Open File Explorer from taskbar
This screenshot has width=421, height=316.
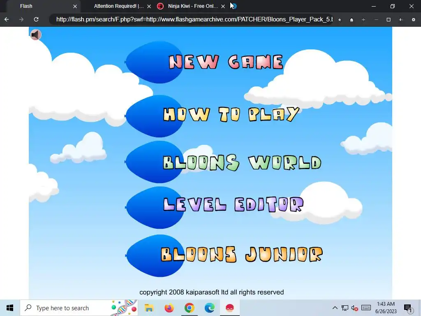coord(149,308)
